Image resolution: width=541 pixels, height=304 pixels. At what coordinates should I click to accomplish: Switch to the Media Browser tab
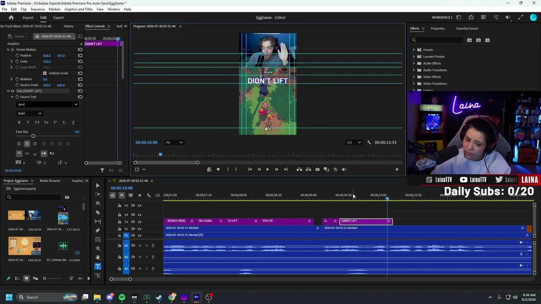50,181
